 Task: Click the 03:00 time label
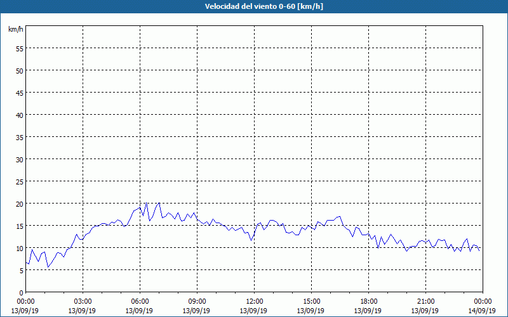83,302
